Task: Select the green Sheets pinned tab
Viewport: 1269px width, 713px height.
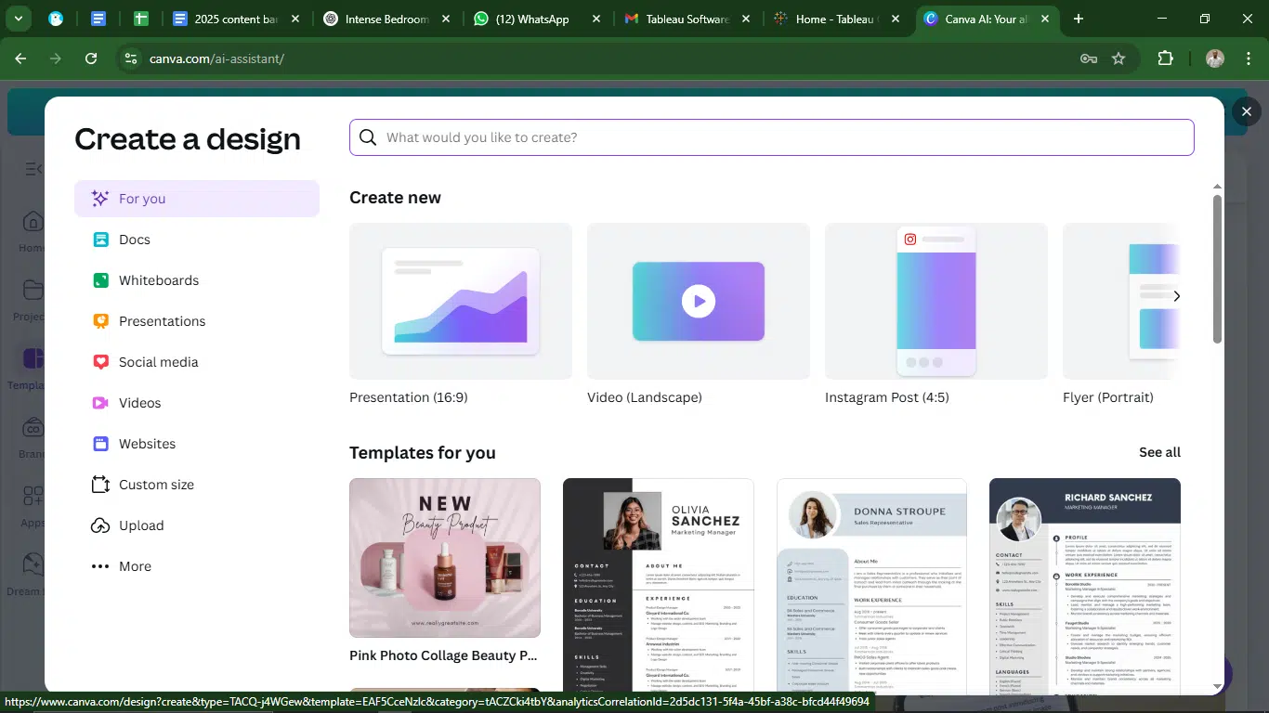Action: pyautogui.click(x=140, y=19)
